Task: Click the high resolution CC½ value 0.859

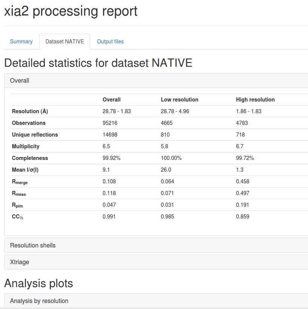Action: (x=242, y=217)
